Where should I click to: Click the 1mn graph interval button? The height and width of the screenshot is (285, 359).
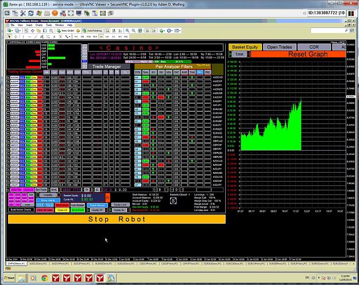point(240,54)
